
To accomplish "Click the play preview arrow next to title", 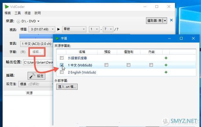I will [59, 29].
